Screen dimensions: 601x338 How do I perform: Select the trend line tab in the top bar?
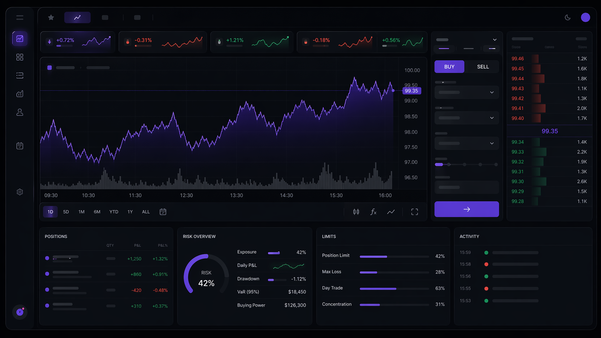77,17
